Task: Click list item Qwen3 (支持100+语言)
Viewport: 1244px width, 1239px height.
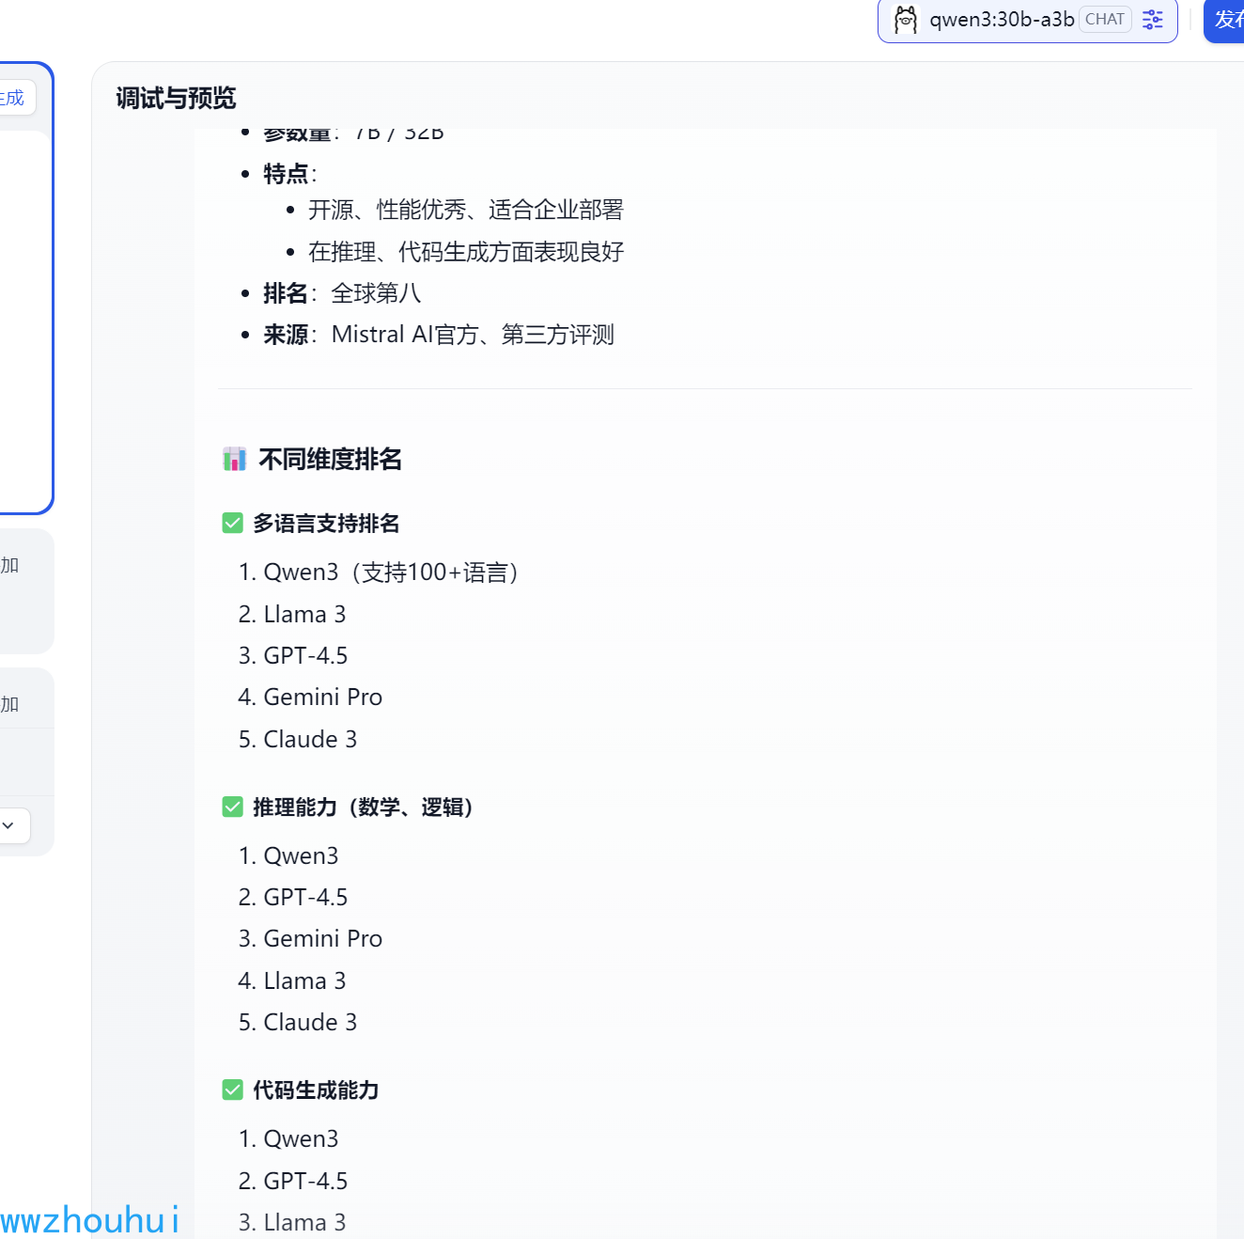Action: (392, 572)
